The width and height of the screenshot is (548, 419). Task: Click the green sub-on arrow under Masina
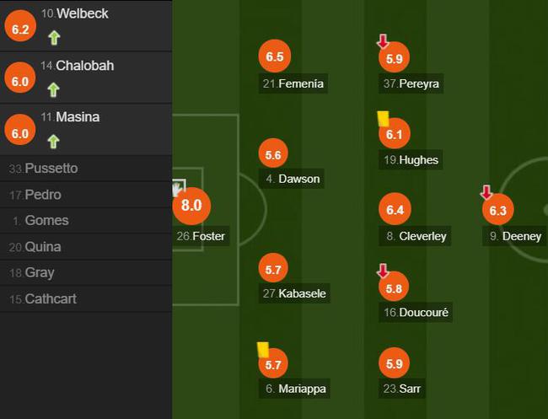point(53,142)
